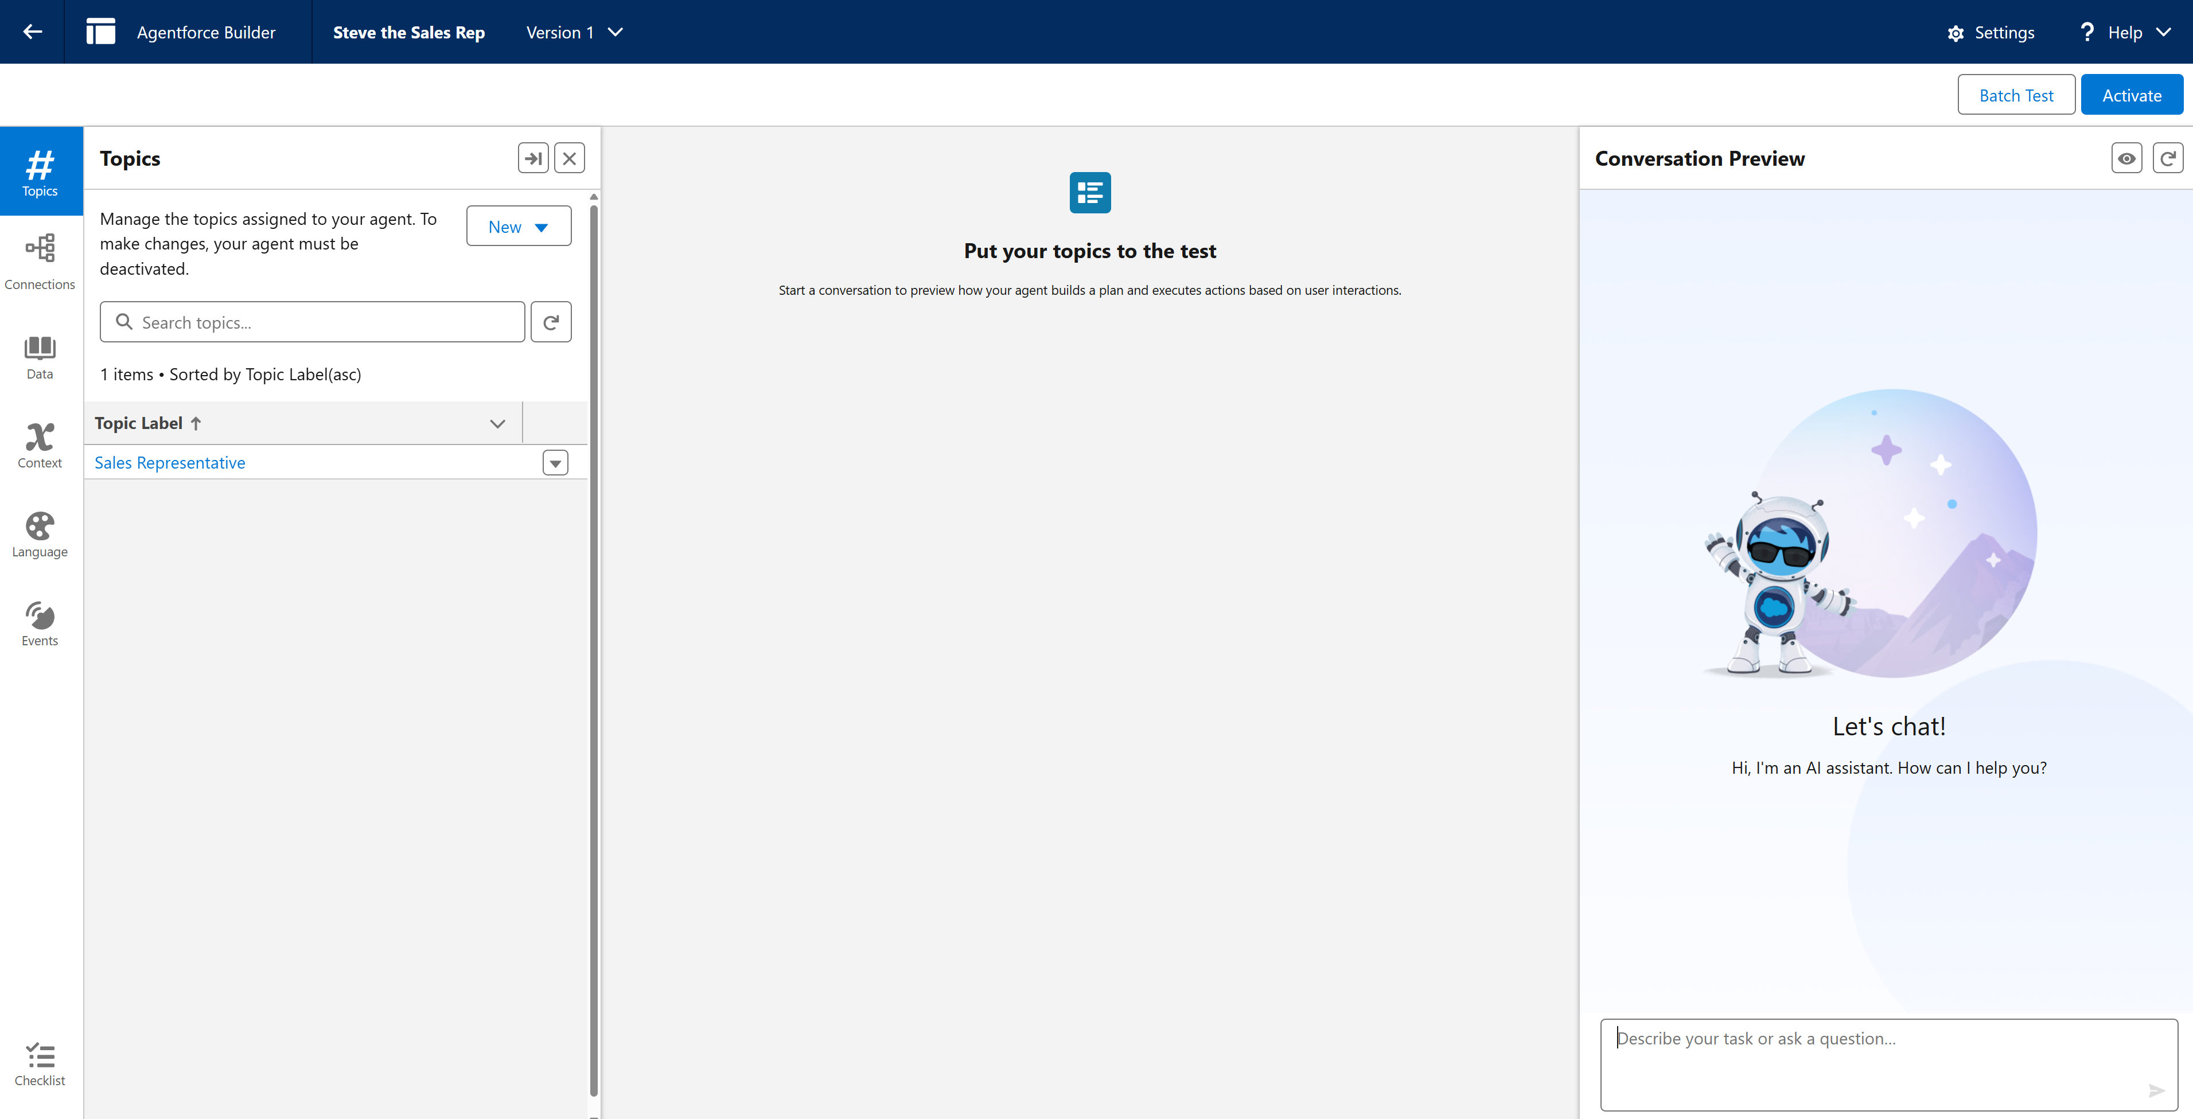The width and height of the screenshot is (2193, 1119).
Task: Click the Agentforce Builder app icon
Action: tap(100, 32)
